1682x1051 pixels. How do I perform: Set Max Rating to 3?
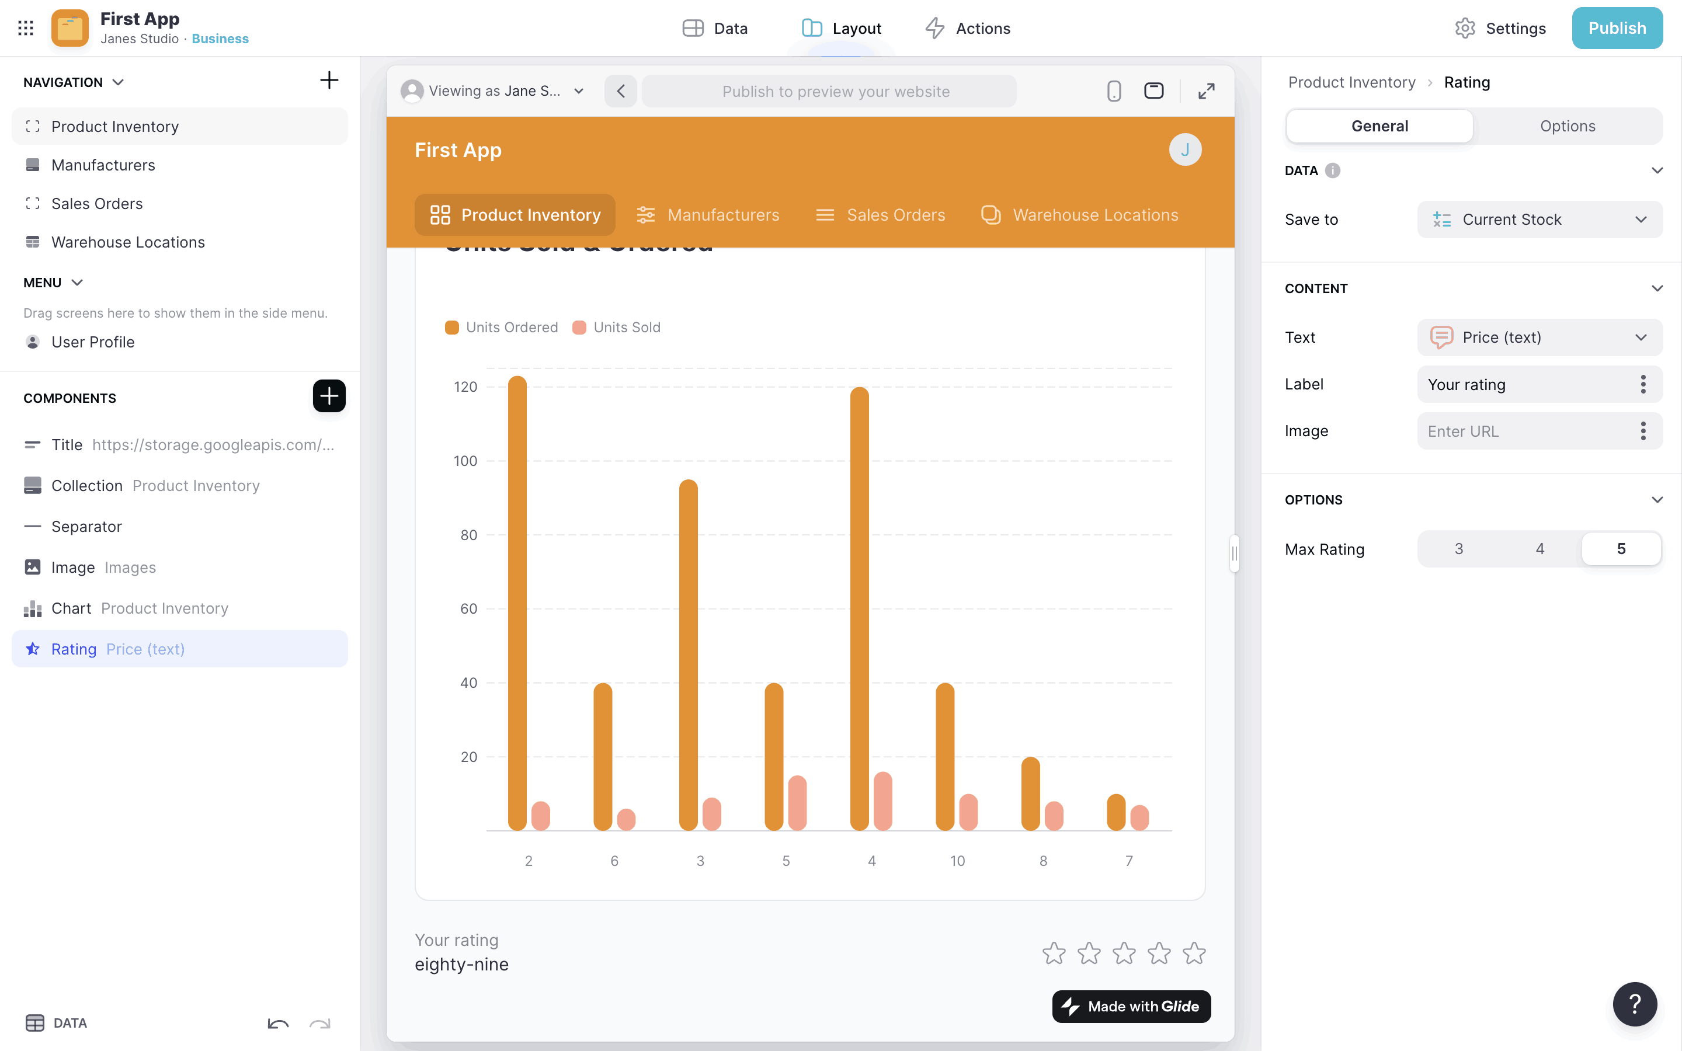click(x=1458, y=549)
